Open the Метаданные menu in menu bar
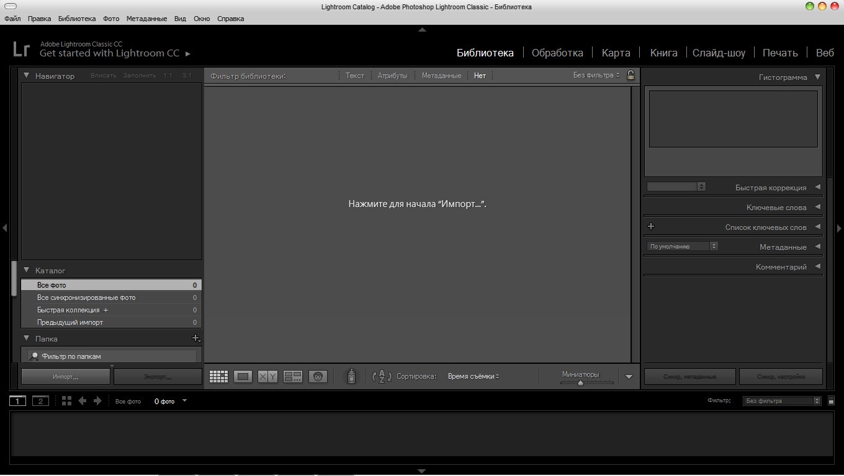The image size is (844, 476). coord(146,19)
